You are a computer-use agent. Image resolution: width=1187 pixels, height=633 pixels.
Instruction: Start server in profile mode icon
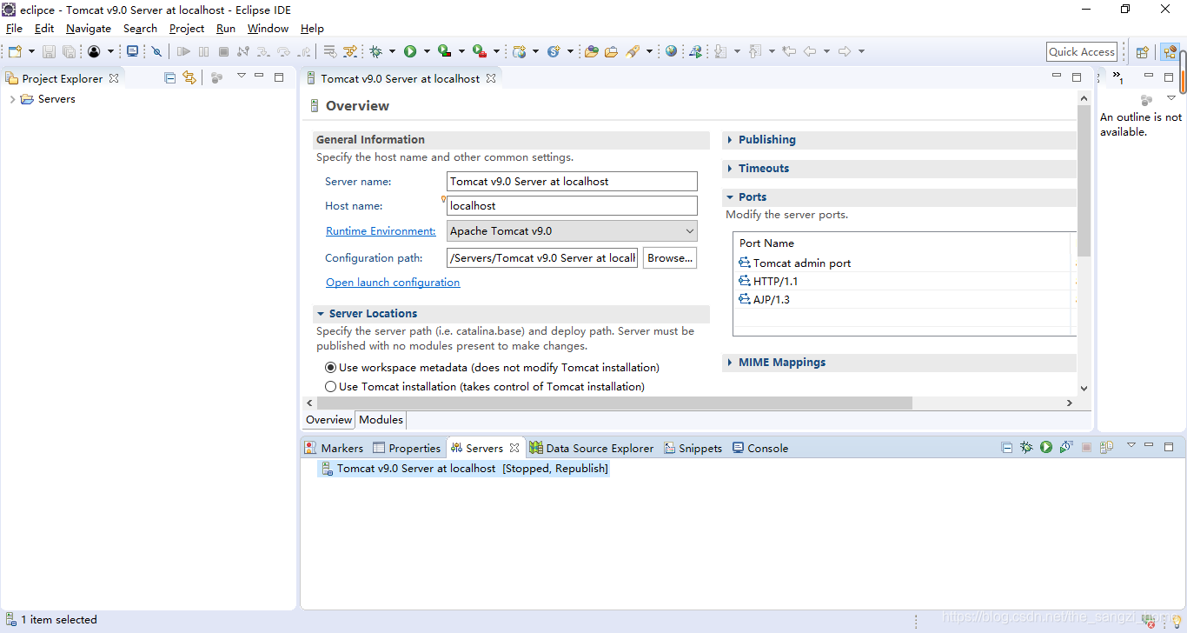click(1066, 447)
